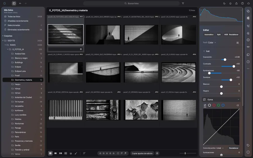
Task: Collapse the RAWS folder
Action: click(5, 45)
